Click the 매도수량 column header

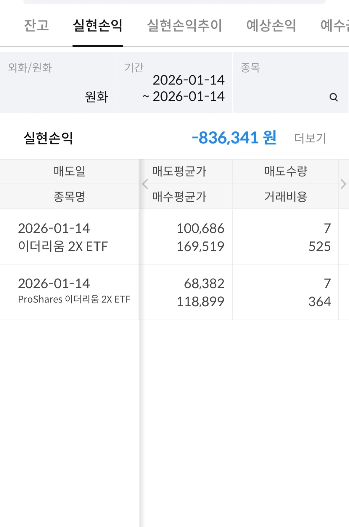(286, 171)
